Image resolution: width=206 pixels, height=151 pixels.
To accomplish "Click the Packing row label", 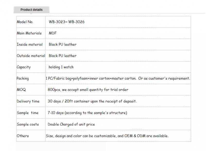I will (23, 78).
